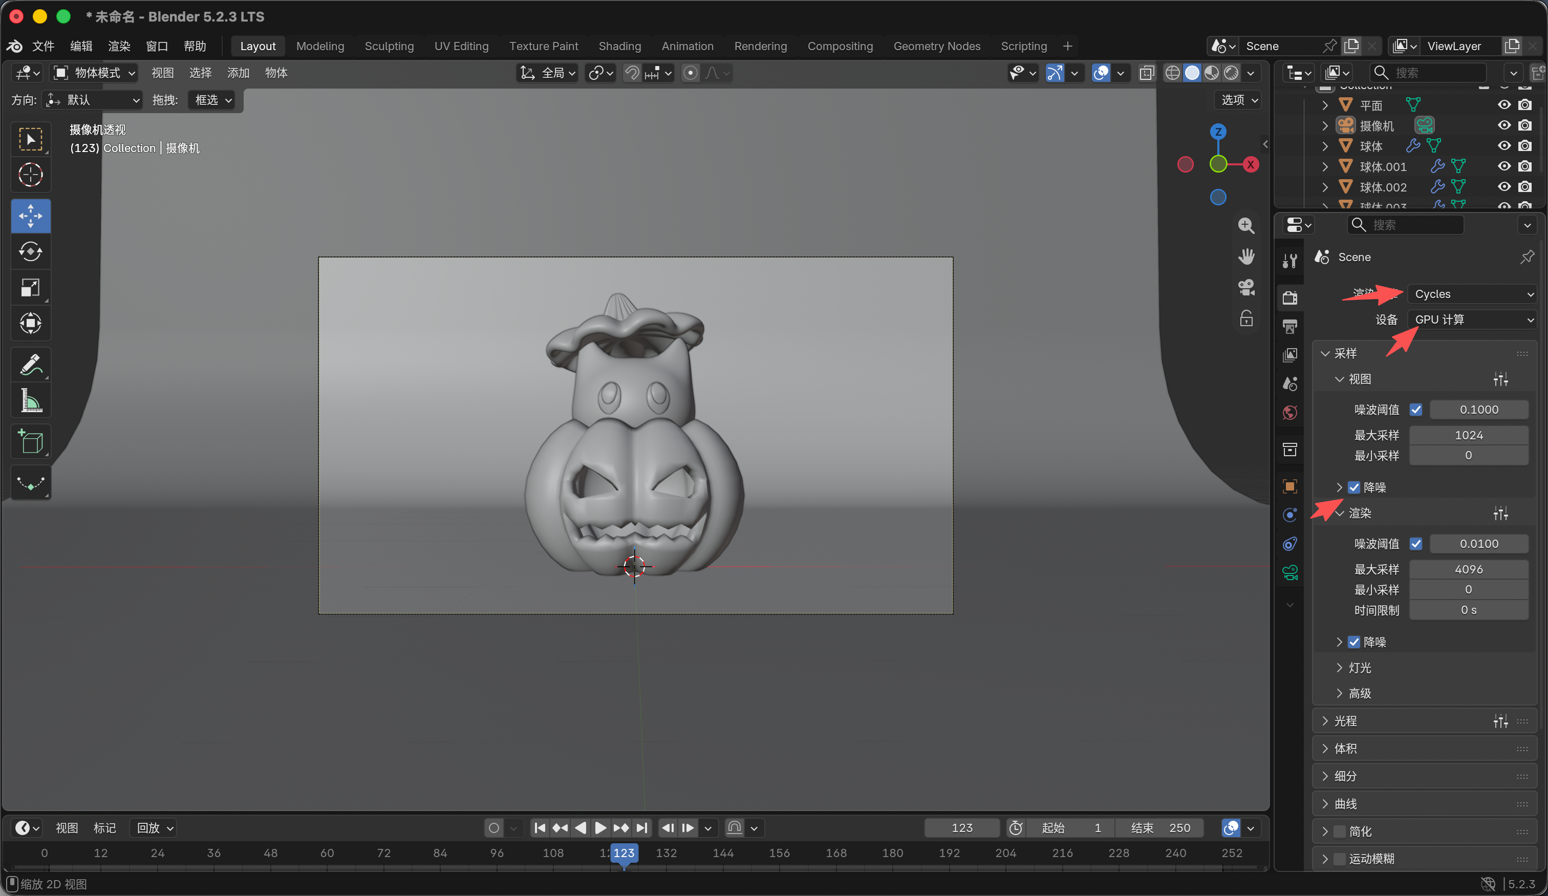
Task: Select the Add Cube tool
Action: point(31,442)
